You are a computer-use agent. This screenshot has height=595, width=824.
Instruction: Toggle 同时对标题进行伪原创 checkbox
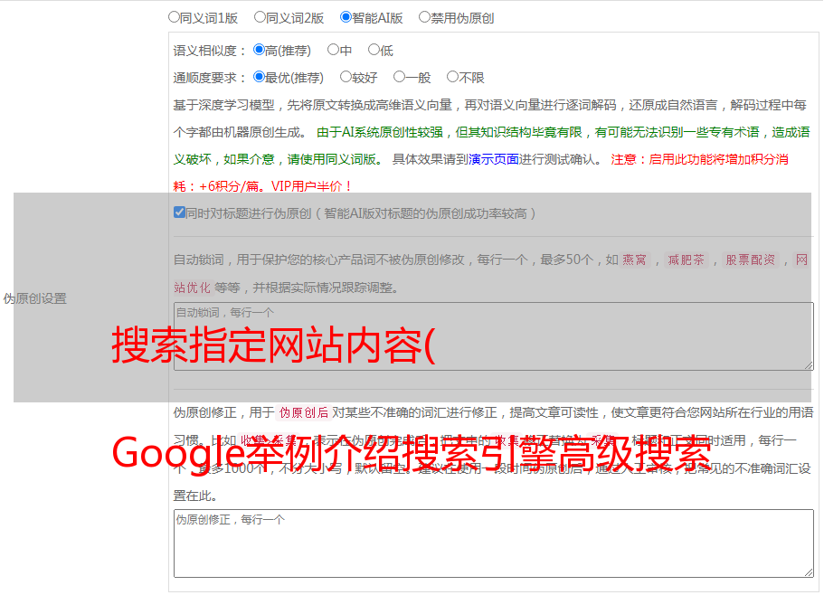click(x=179, y=212)
